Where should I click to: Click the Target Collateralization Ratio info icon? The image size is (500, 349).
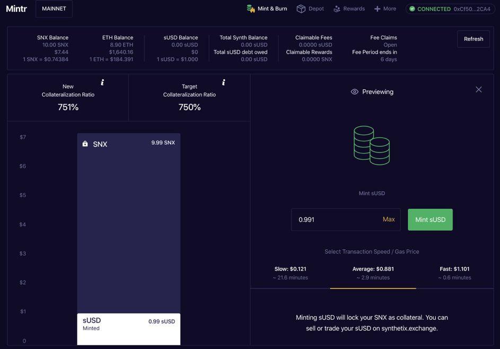pos(224,82)
